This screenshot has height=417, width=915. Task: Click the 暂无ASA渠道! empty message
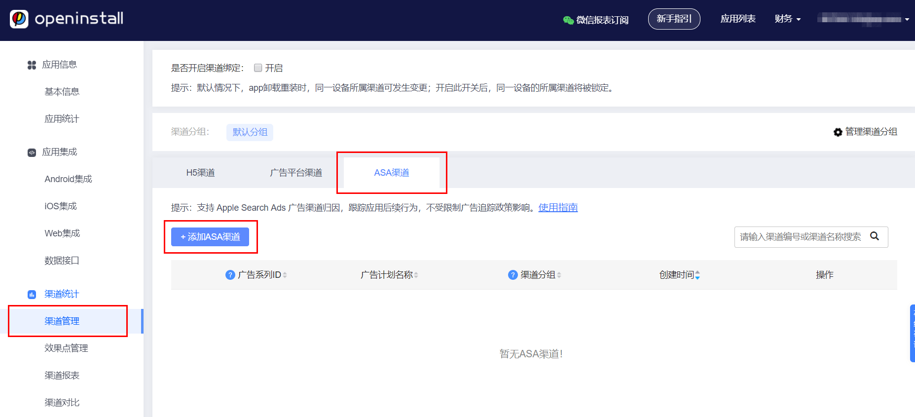pos(531,354)
